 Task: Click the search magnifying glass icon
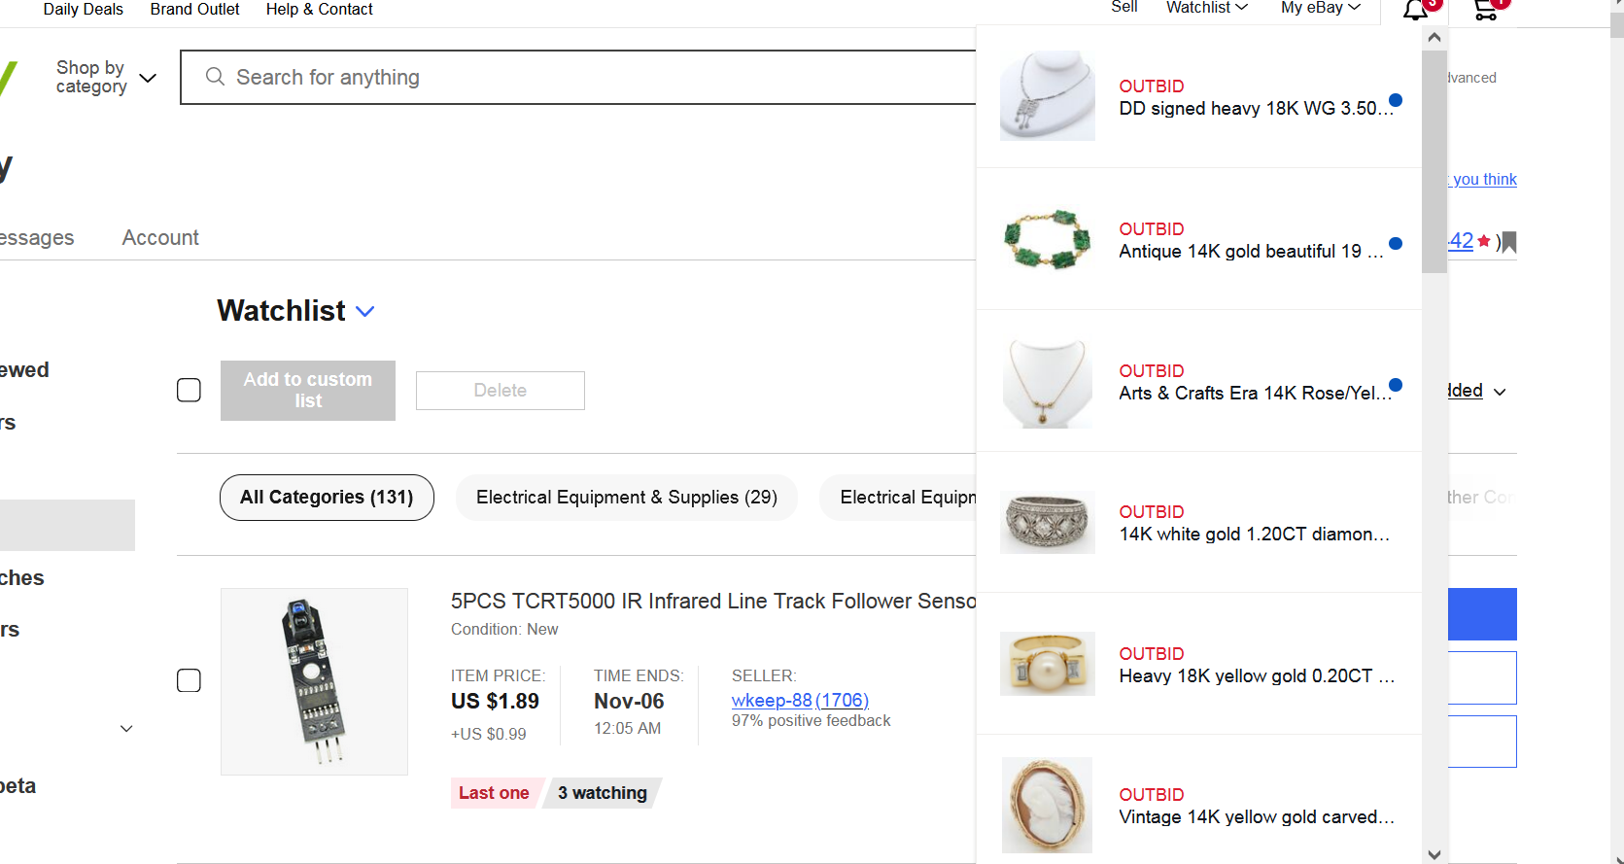[215, 77]
